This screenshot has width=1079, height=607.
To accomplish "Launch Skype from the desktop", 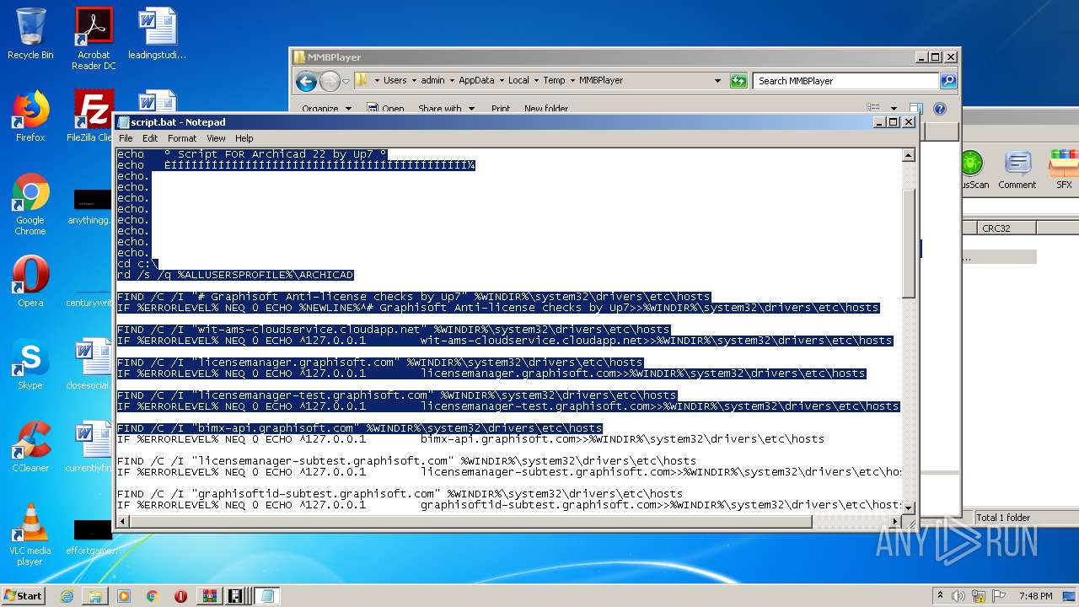I will click(x=30, y=364).
